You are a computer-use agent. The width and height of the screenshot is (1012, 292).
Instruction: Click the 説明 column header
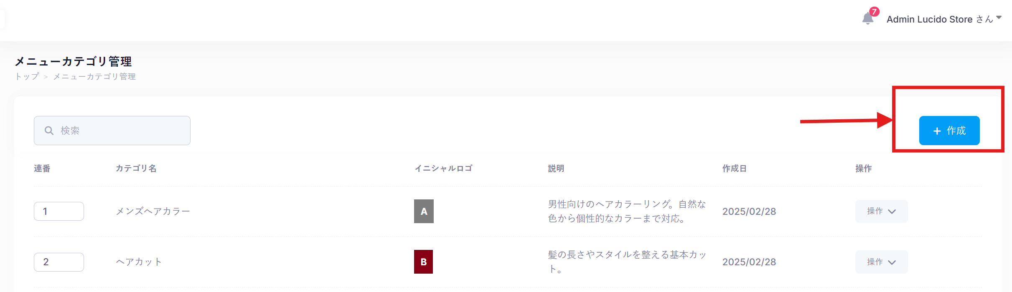click(556, 169)
